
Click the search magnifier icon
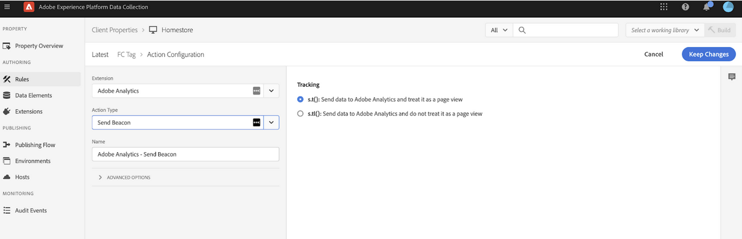click(522, 30)
